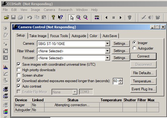167x118 pixels.
Task: Click the File Defaults button
Action: [x=143, y=73]
